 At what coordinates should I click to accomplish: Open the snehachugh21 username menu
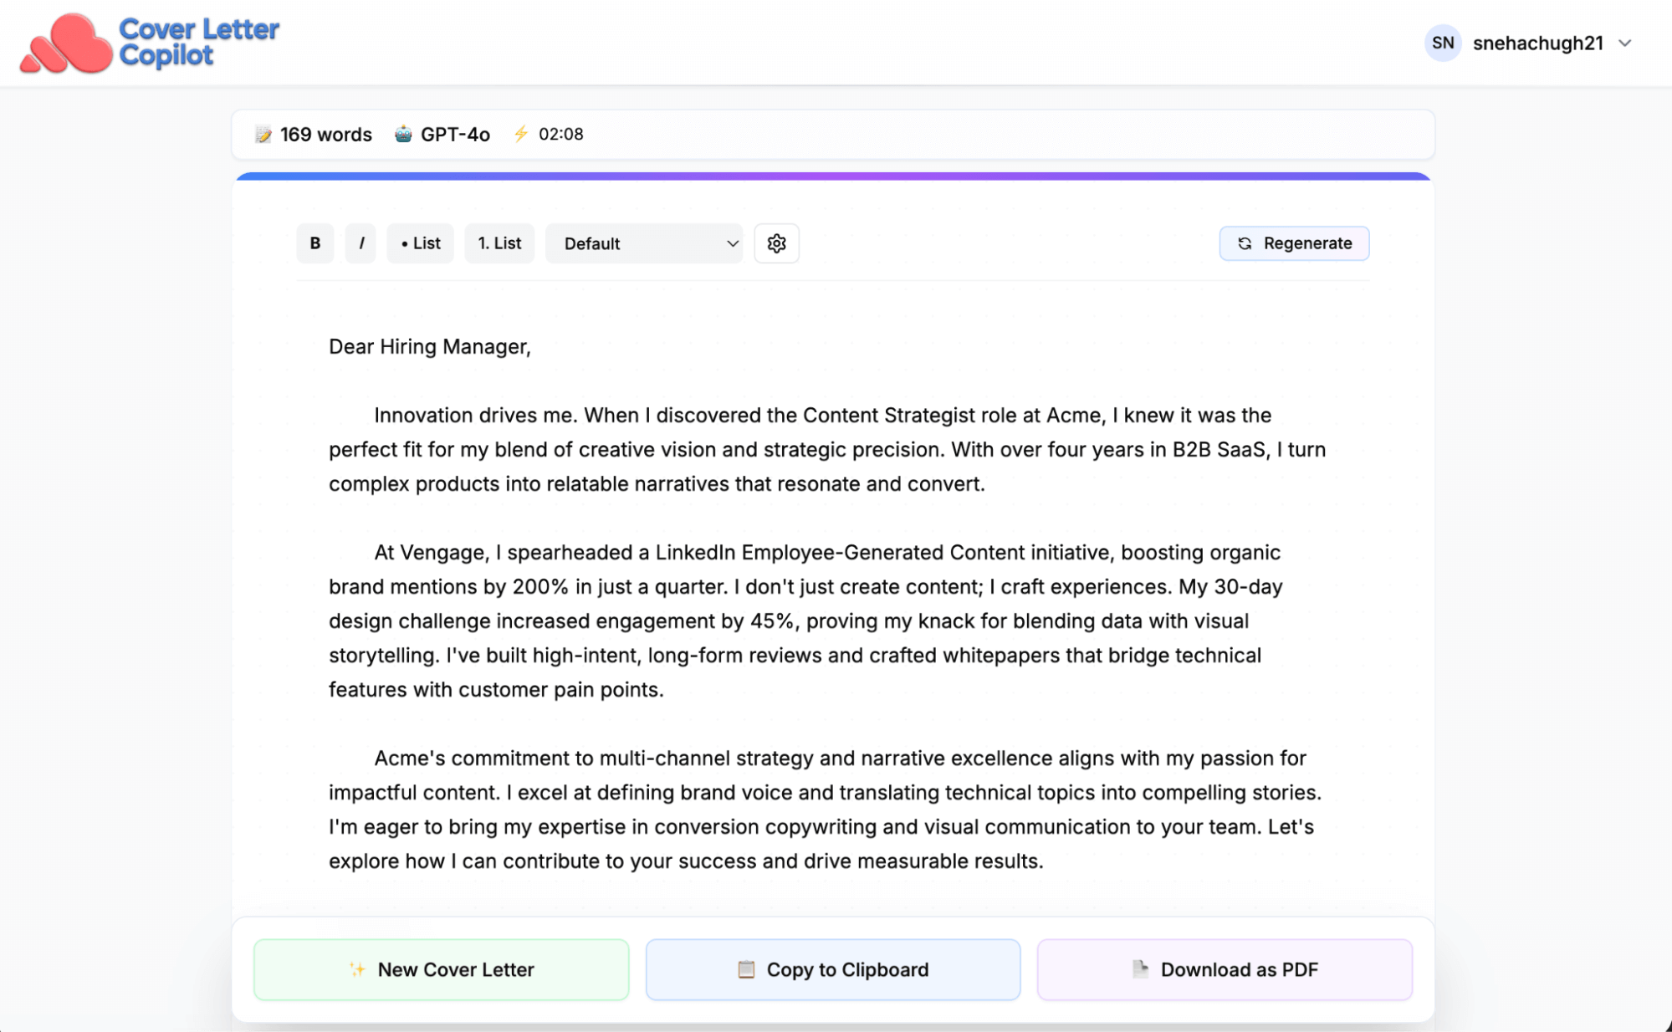(1537, 43)
